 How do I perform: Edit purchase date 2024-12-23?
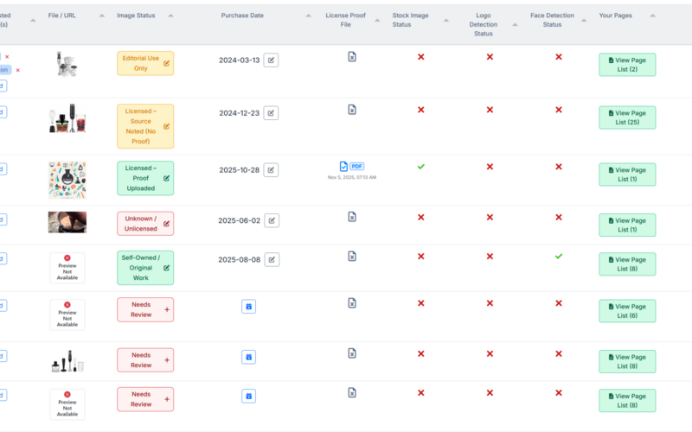tap(271, 113)
